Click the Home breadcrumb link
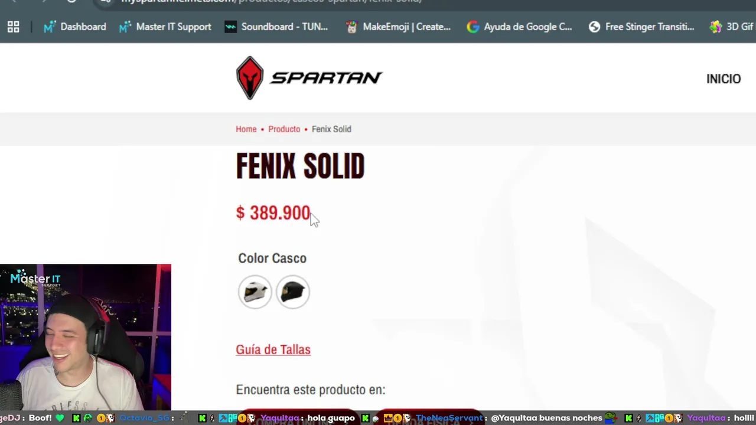 click(x=246, y=129)
